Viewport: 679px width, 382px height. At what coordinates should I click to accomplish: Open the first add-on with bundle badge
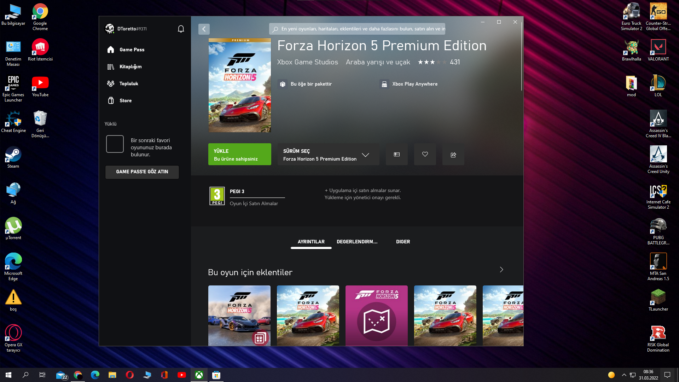point(239,316)
